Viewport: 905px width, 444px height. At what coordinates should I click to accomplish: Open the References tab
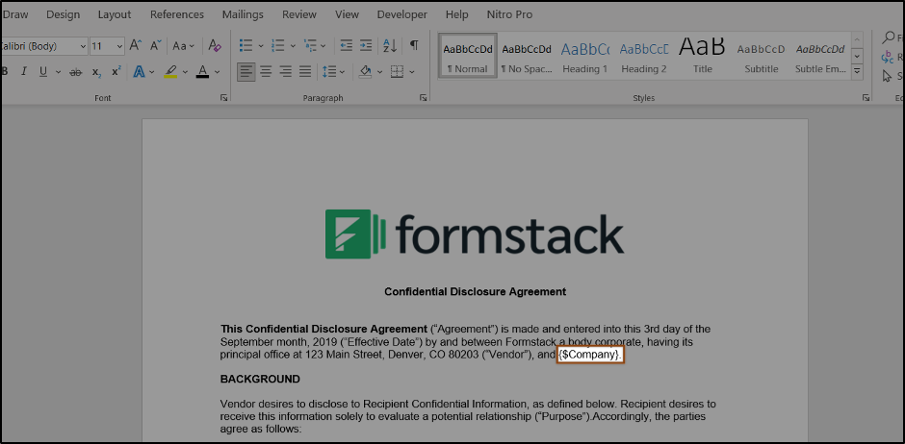pos(176,14)
